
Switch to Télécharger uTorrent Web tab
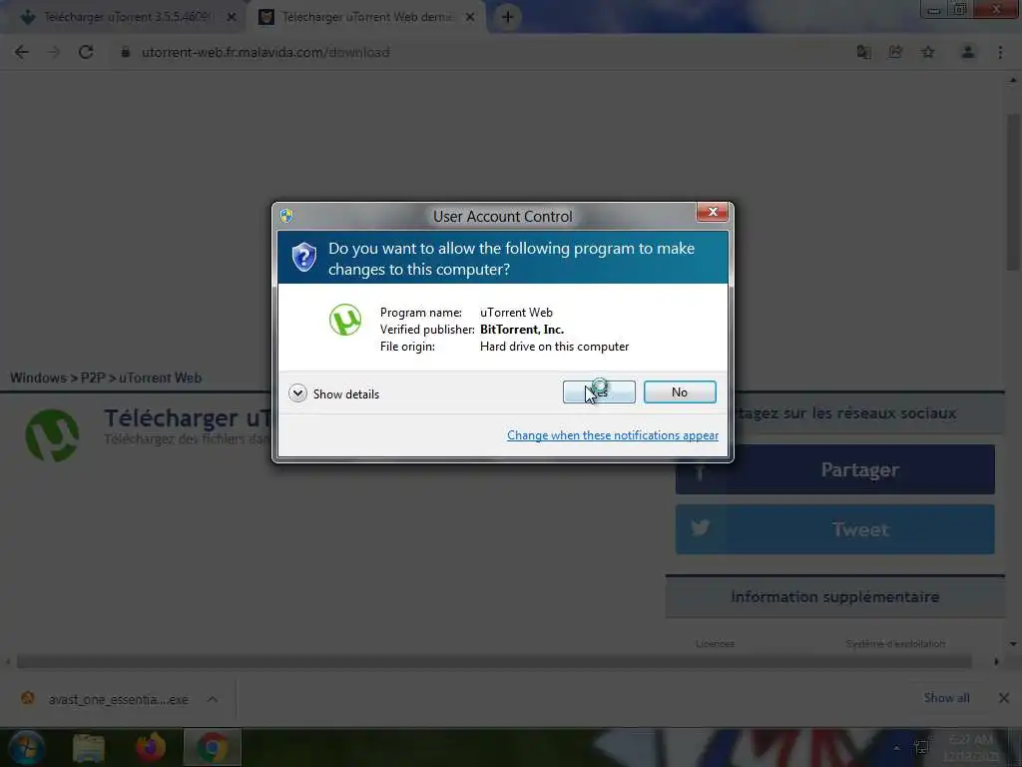tap(368, 17)
